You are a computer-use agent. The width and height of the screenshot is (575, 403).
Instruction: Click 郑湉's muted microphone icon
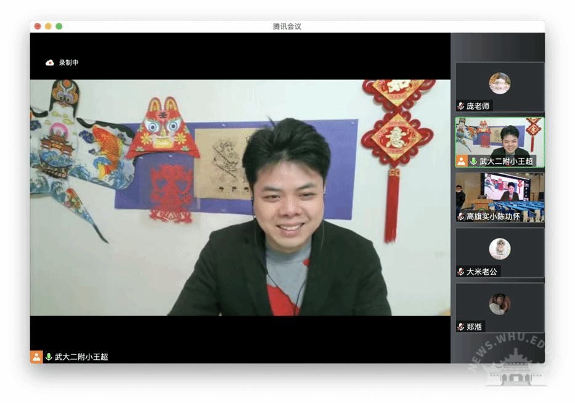click(460, 327)
